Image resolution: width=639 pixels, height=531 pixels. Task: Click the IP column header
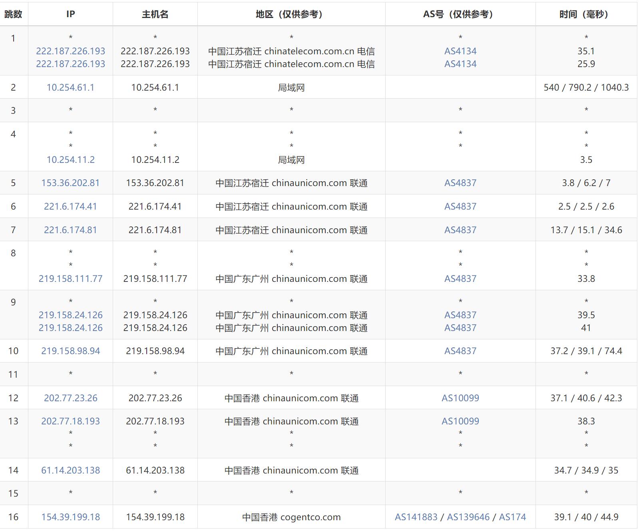(x=70, y=14)
